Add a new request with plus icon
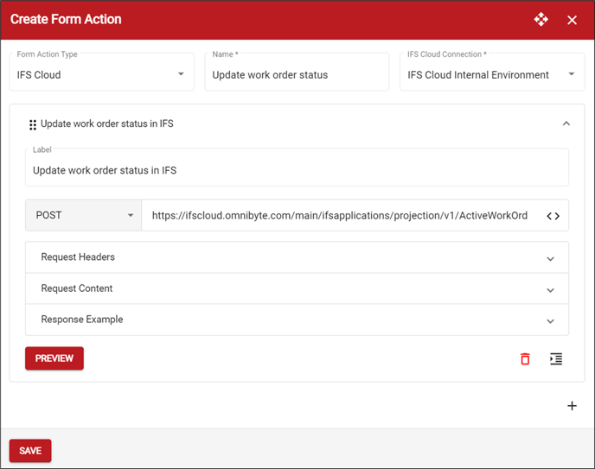Viewport: 595px width, 469px height. [x=572, y=406]
